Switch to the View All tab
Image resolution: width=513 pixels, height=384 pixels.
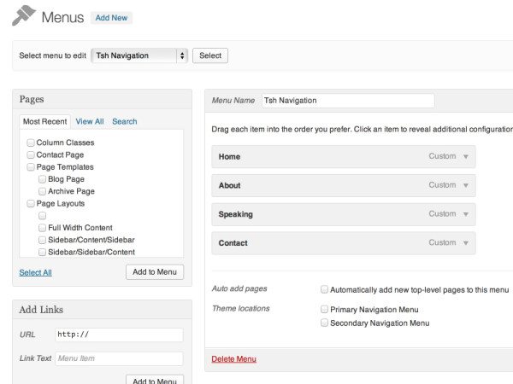(90, 121)
